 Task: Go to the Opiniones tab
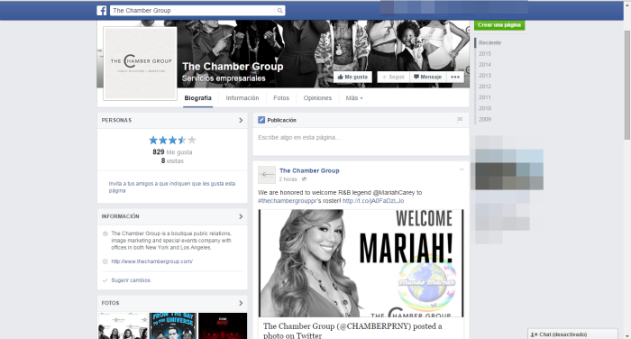(x=317, y=98)
